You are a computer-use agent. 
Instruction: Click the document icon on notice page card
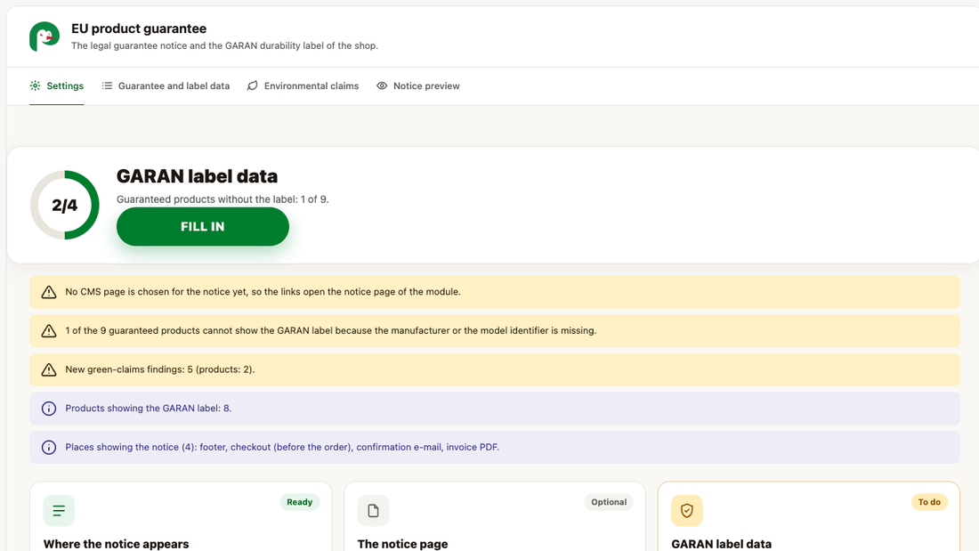(374, 510)
